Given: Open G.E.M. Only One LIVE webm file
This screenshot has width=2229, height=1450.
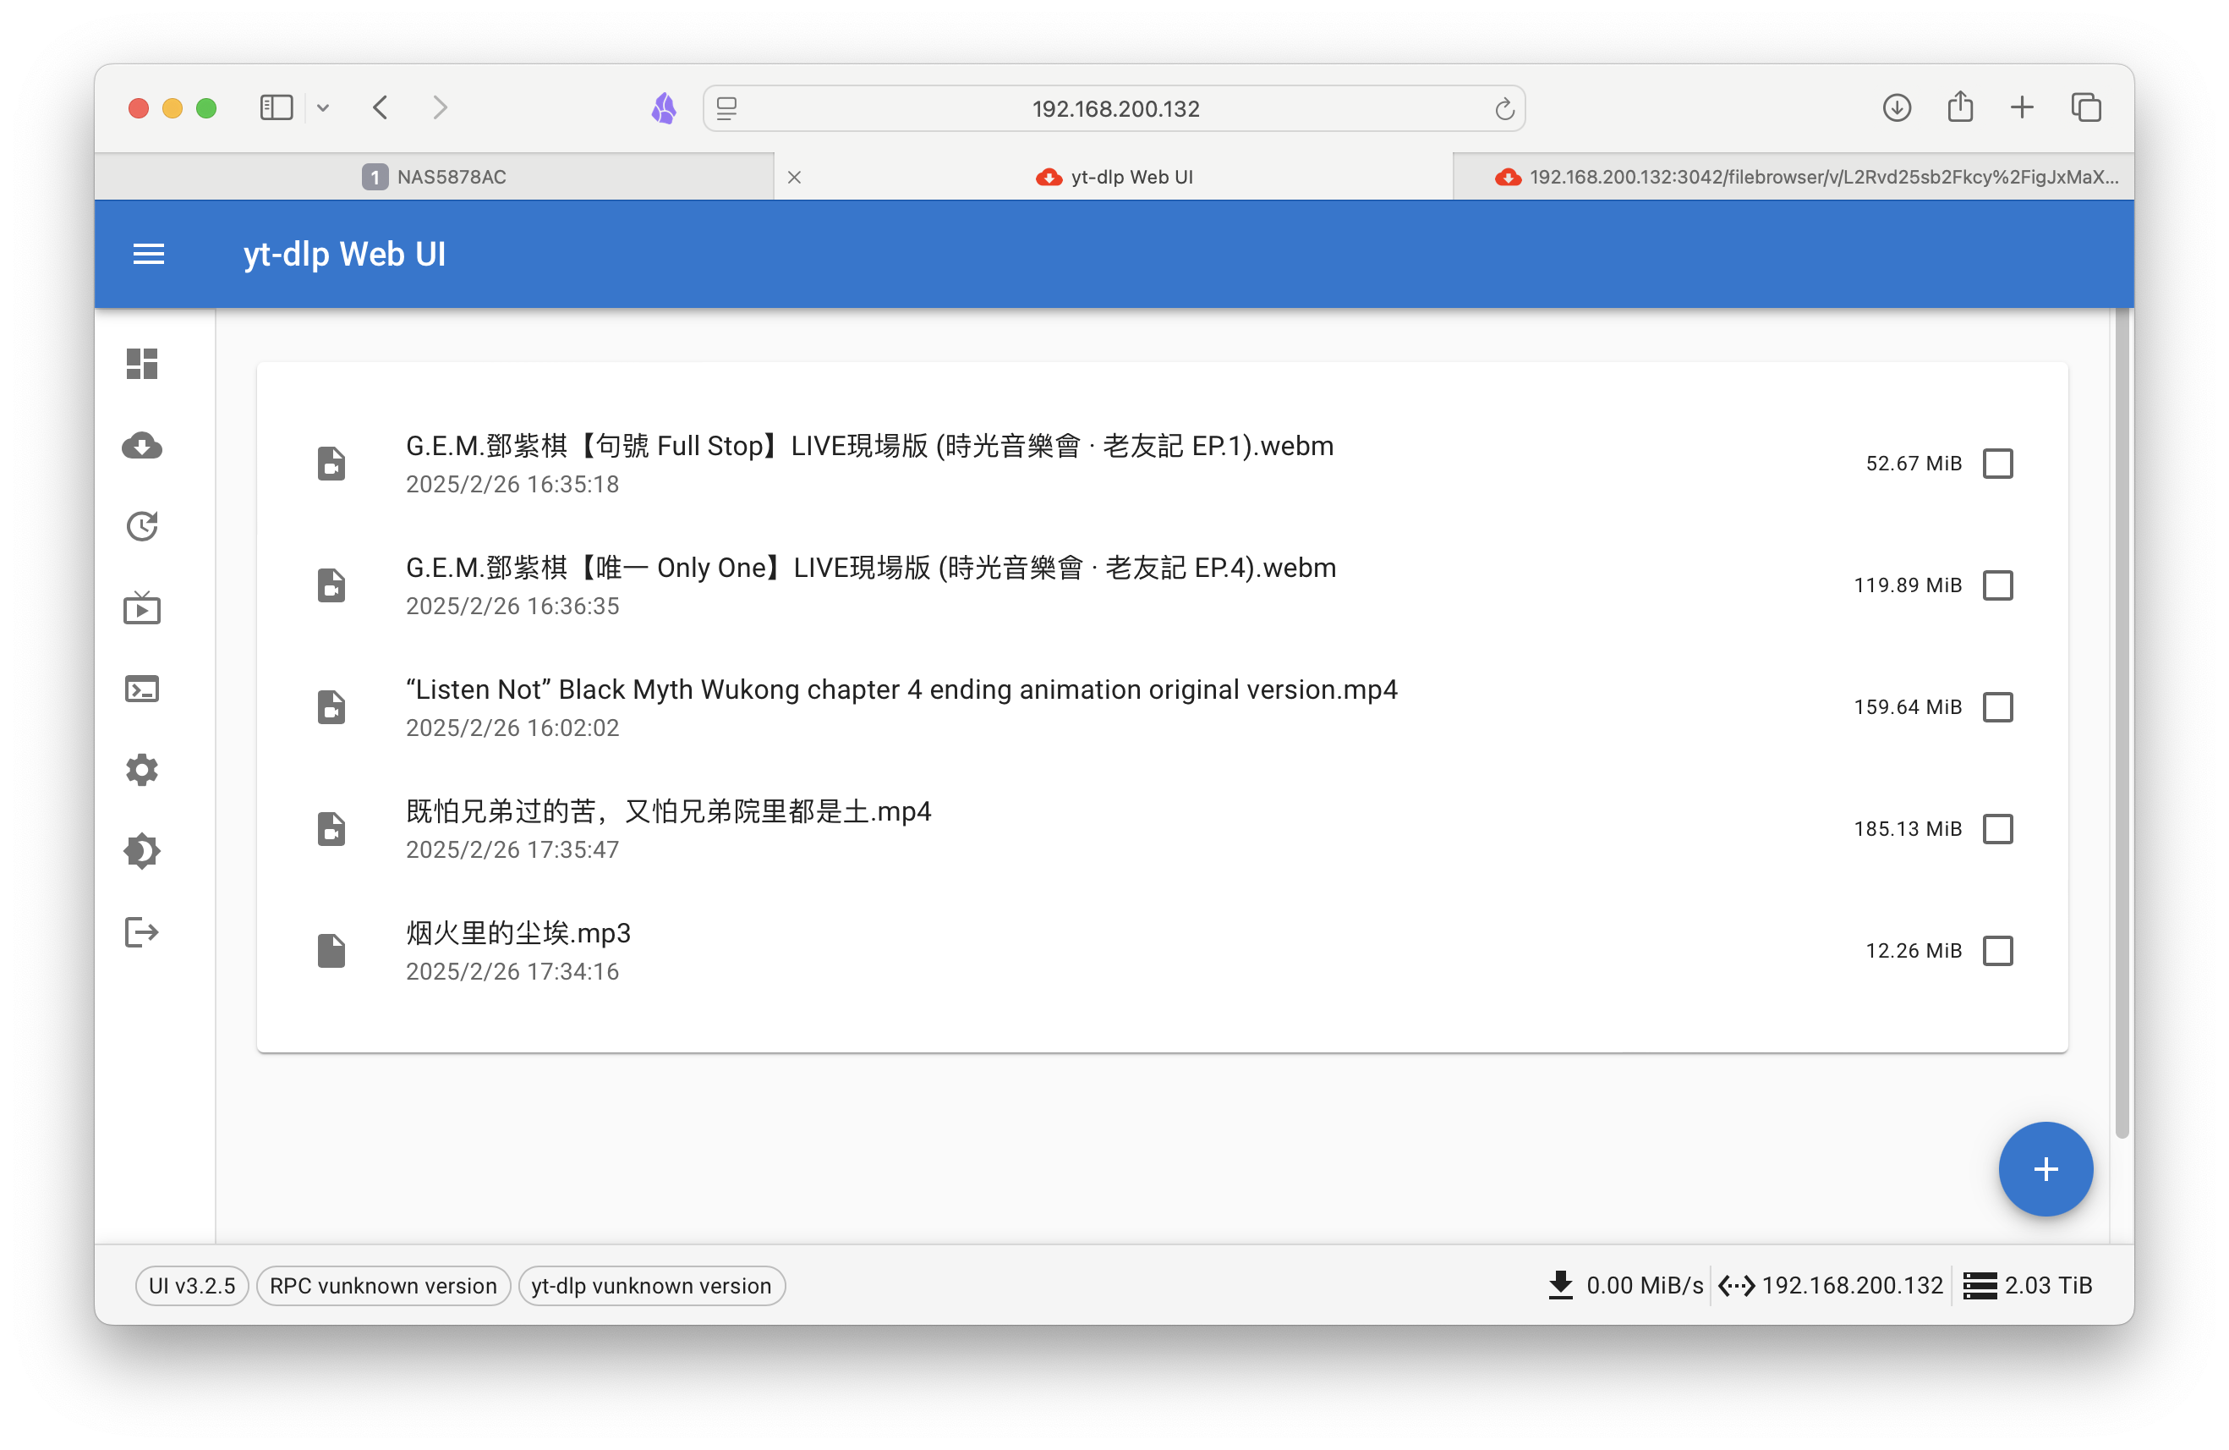Looking at the screenshot, I should [x=871, y=568].
